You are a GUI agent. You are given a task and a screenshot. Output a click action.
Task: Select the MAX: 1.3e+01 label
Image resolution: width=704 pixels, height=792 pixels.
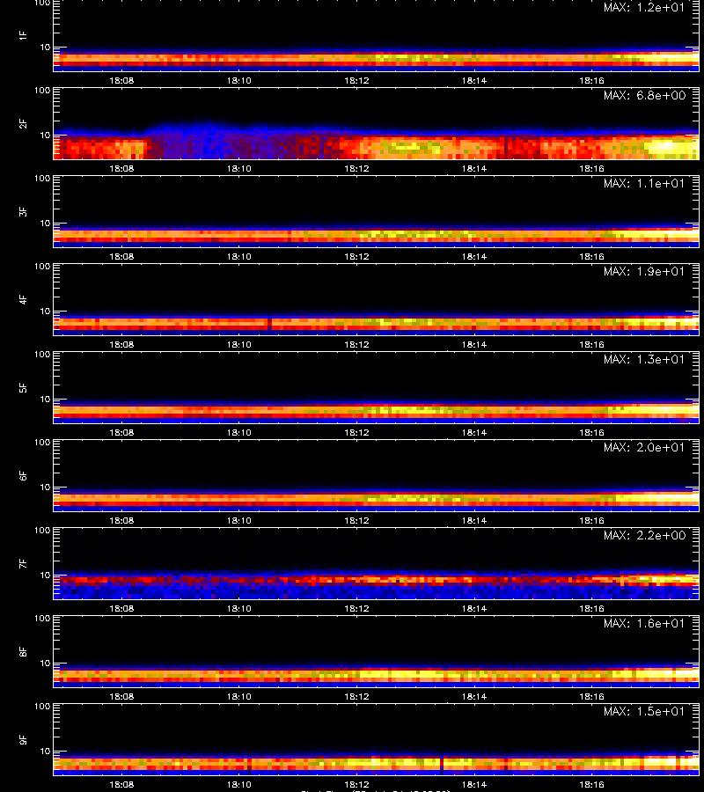click(x=644, y=359)
